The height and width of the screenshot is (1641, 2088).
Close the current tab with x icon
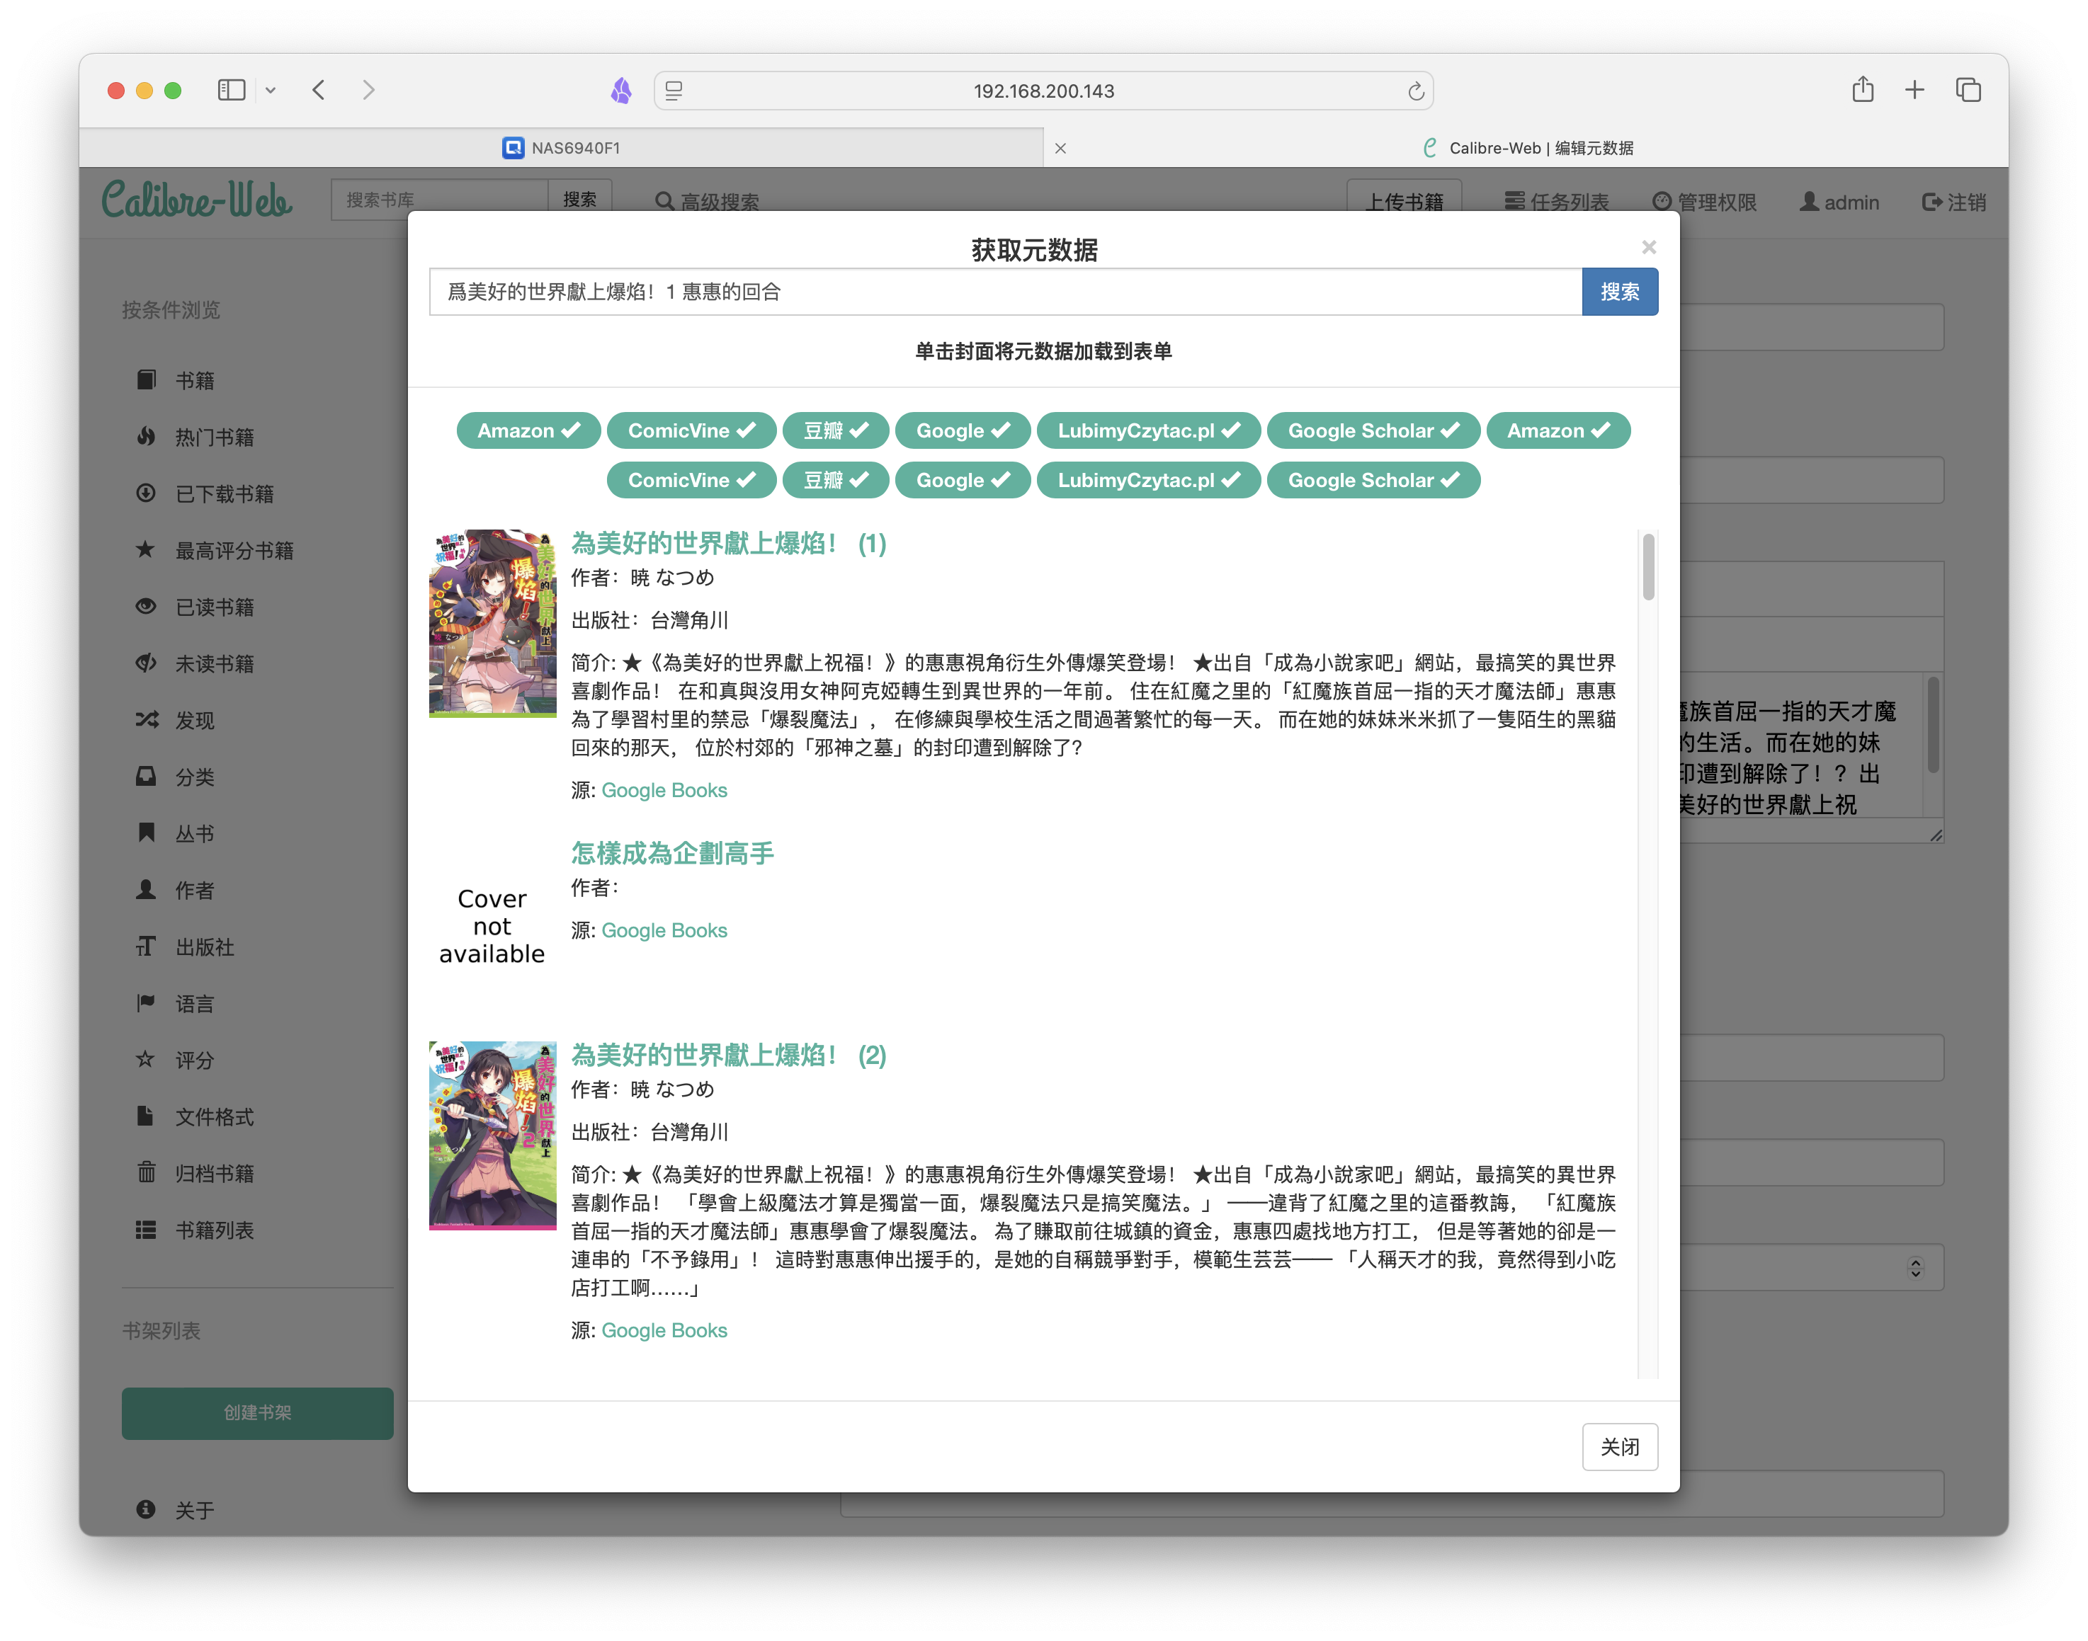tap(1060, 148)
